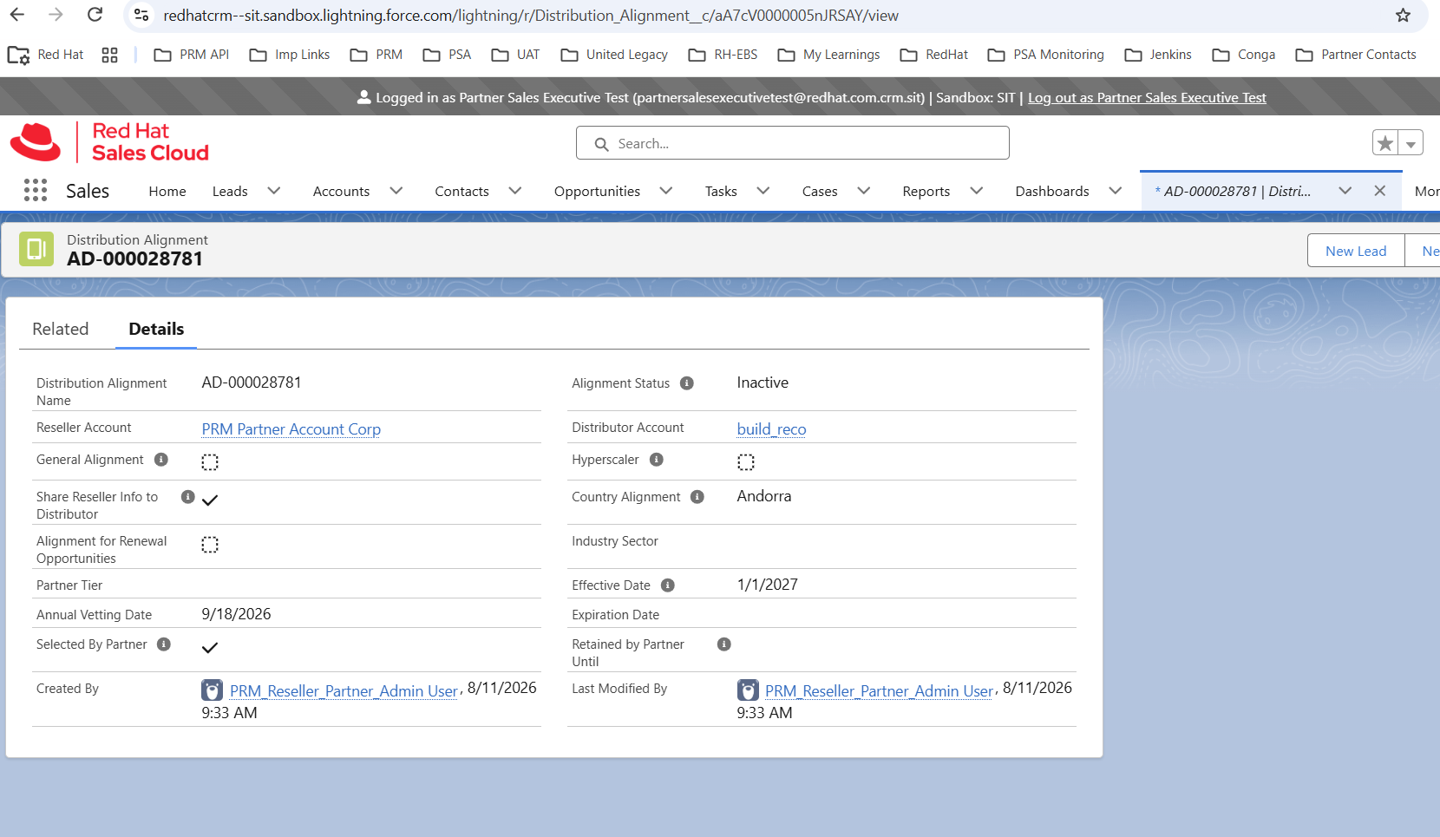Open the AD-000028781 tab actions chevron
Viewport: 1440px width, 837px height.
tap(1345, 191)
